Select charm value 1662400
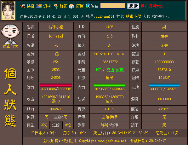Viewport: 188px width, 145px height. click(56, 109)
